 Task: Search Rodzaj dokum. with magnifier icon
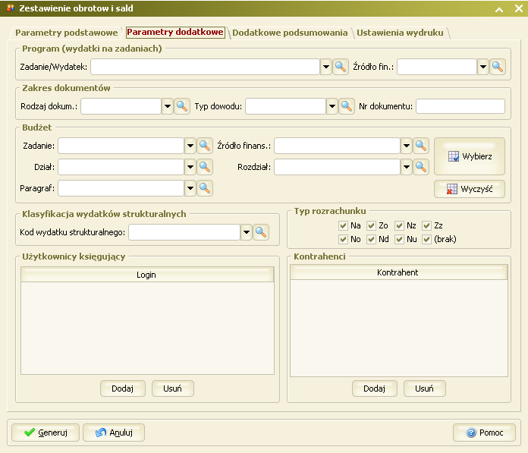182,106
